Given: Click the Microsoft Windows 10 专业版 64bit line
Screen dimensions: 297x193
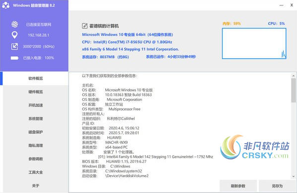Looking at the screenshot, I should coord(128,35).
